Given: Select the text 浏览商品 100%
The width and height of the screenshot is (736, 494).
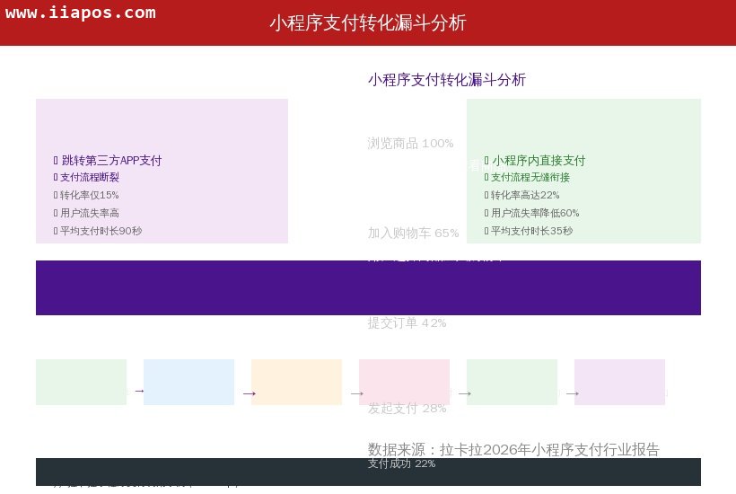Looking at the screenshot, I should [x=410, y=143].
